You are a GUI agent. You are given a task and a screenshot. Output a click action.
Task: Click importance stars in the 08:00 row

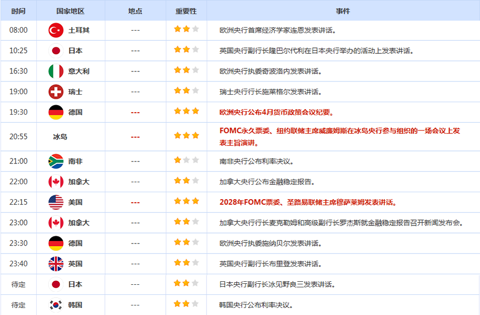(x=186, y=29)
